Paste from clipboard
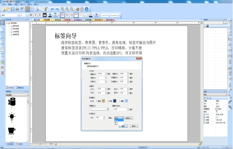Viewport: 233px width, 149px height. [x=47, y=9]
